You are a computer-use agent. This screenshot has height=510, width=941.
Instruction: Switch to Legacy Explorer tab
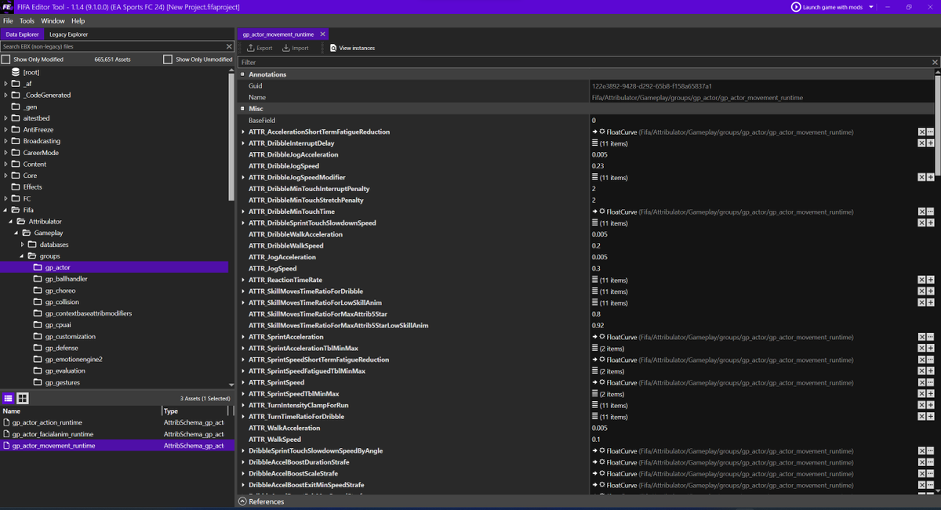click(68, 34)
